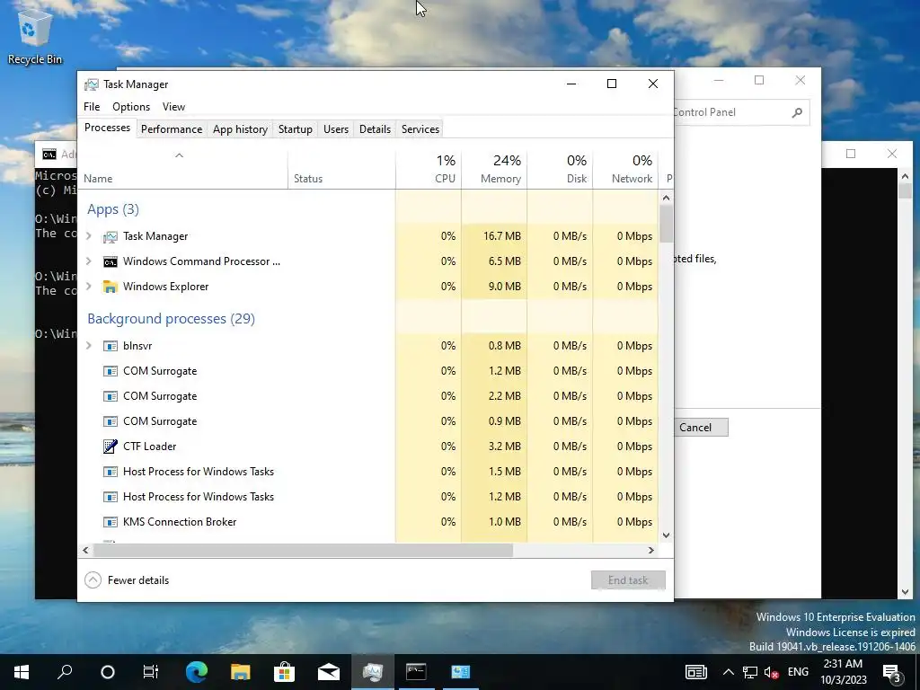Expand the Windows Explorer process group
This screenshot has width=920, height=690.
click(x=89, y=287)
